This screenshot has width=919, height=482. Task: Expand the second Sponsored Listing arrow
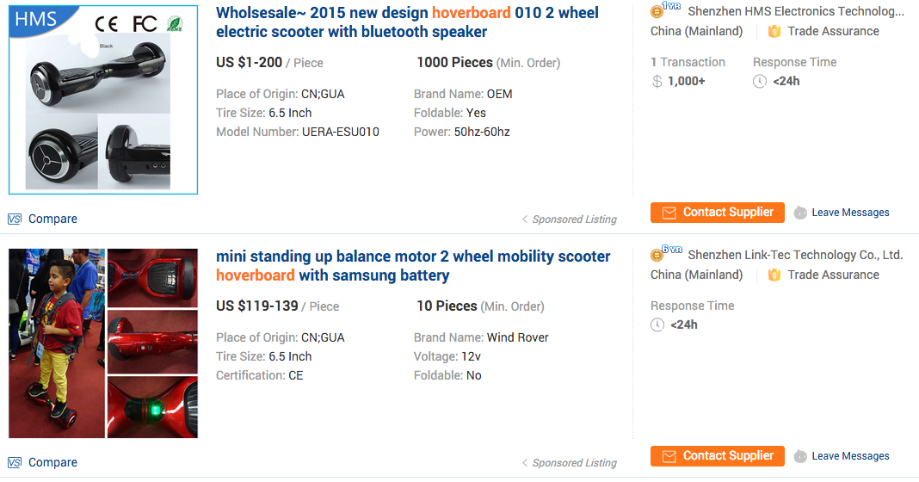tap(525, 463)
